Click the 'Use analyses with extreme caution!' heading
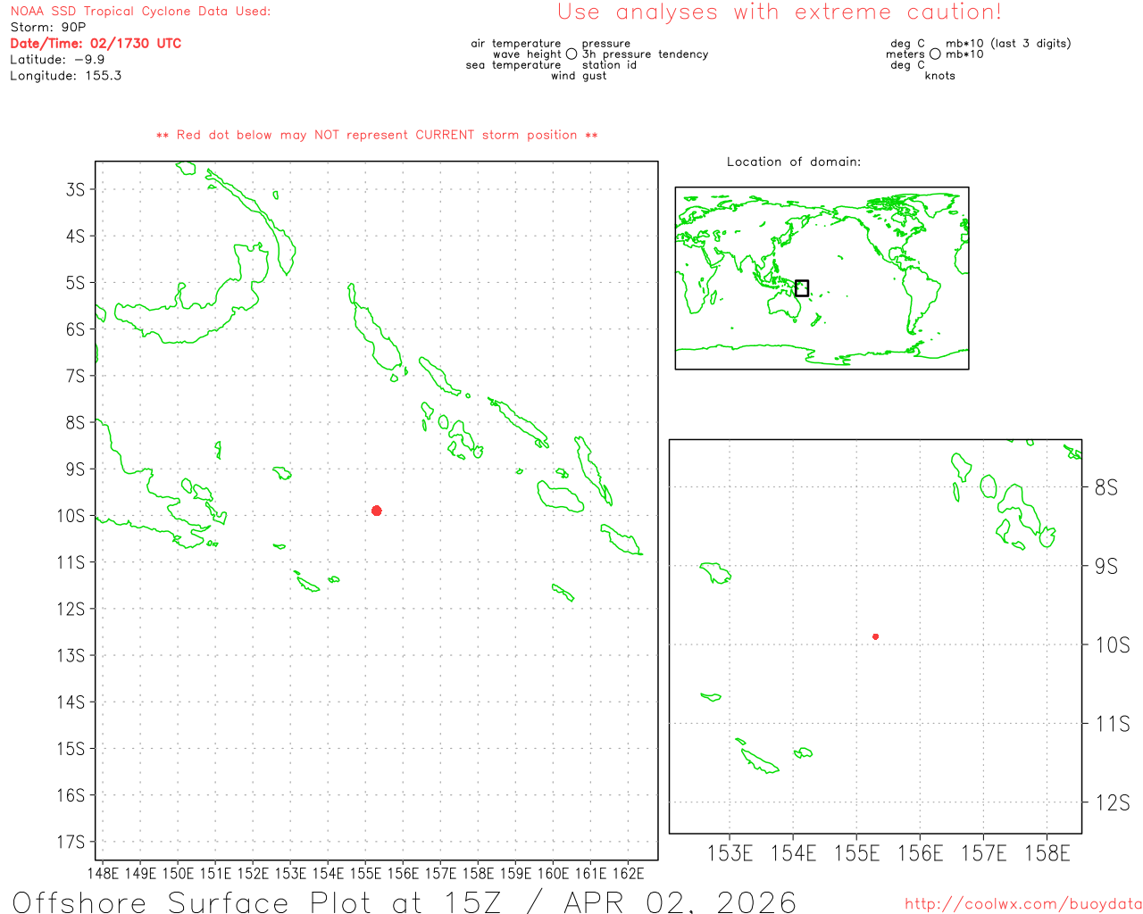1143x914 pixels. pyautogui.click(x=779, y=12)
